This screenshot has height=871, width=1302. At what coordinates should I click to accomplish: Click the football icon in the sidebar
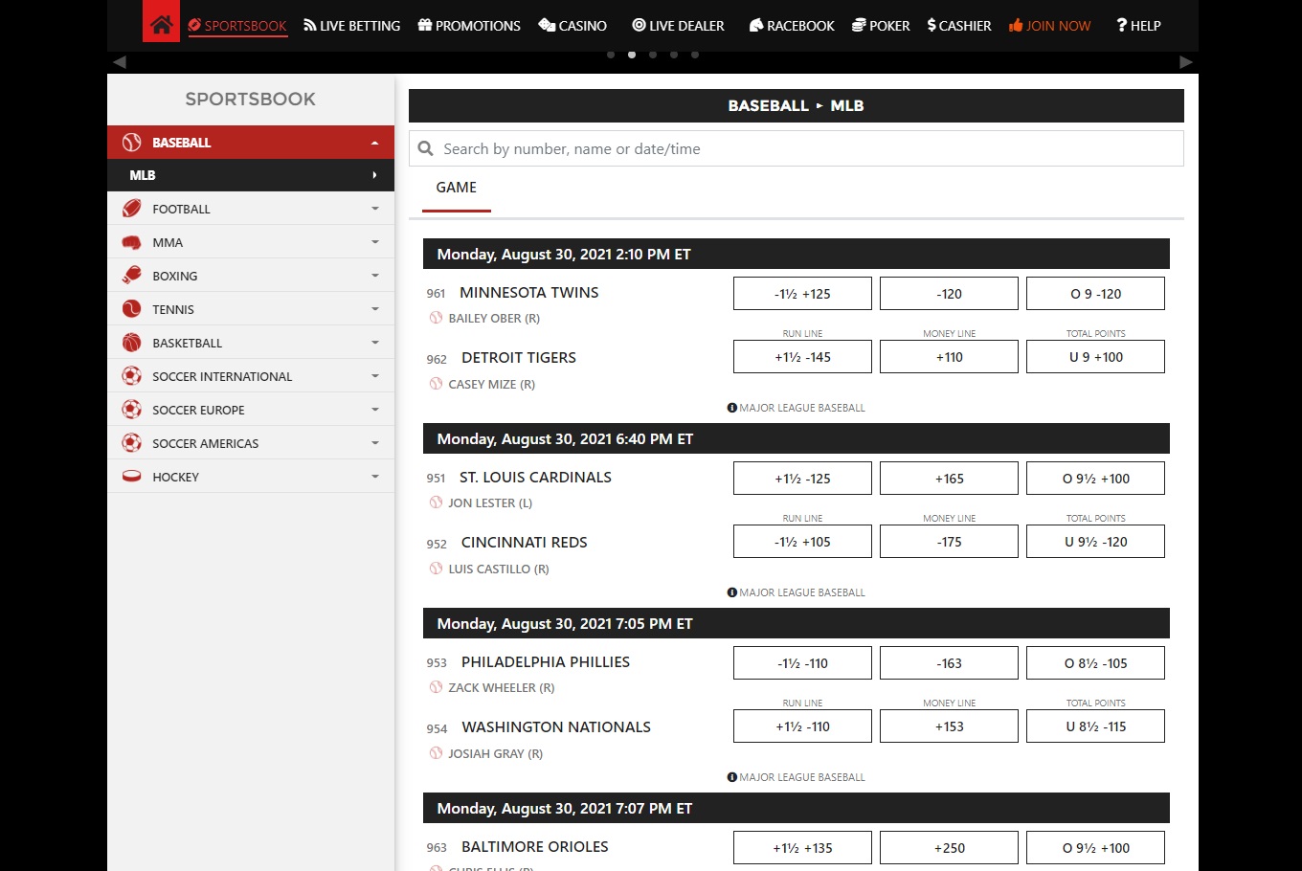point(132,209)
